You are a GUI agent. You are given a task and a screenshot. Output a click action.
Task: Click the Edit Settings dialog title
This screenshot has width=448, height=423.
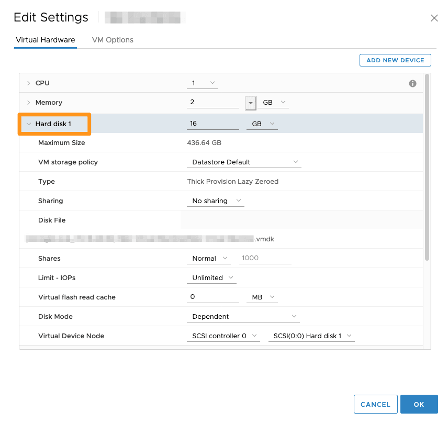[51, 17]
